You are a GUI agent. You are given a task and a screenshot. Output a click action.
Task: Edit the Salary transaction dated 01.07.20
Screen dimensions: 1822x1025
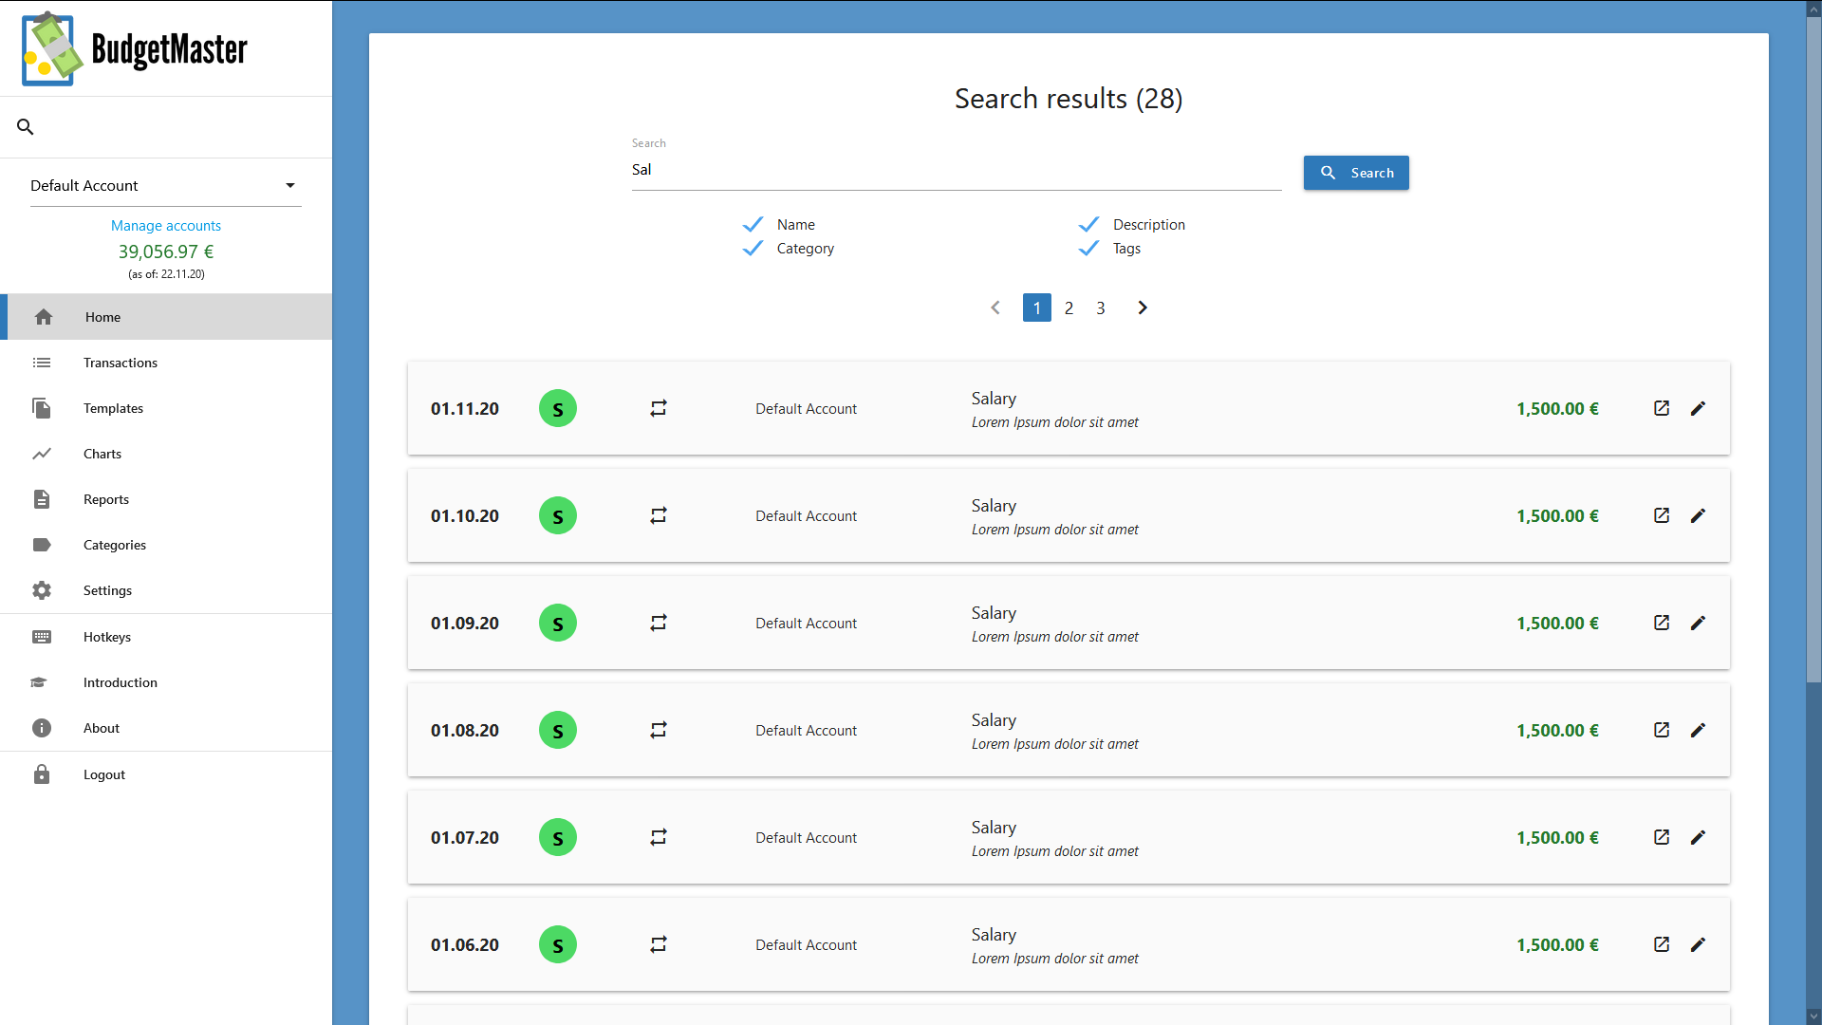(1698, 837)
